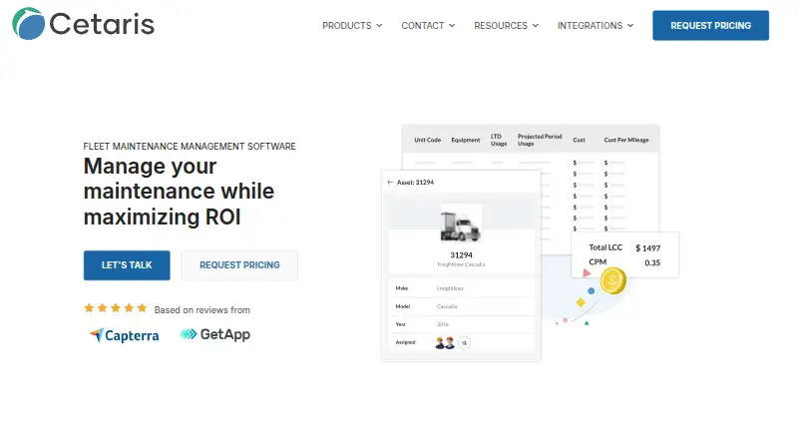The height and width of the screenshot is (439, 798).
Task: Click the '$ 1497' value
Action: coord(647,248)
